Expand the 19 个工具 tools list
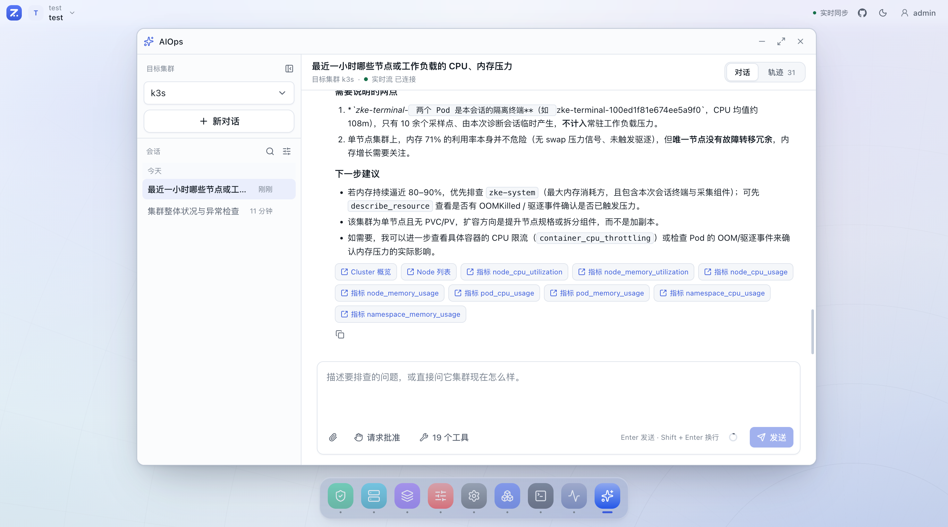Screen dimensions: 948x527 tap(444, 437)
